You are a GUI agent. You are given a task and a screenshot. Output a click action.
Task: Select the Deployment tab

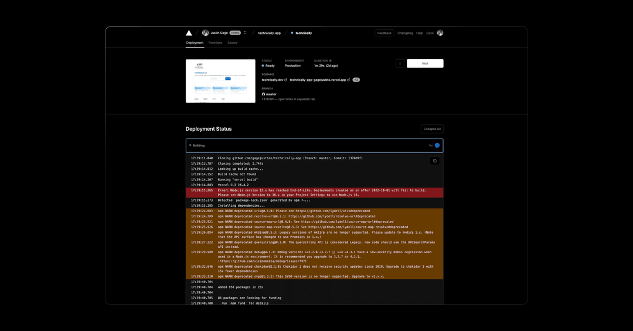point(195,43)
